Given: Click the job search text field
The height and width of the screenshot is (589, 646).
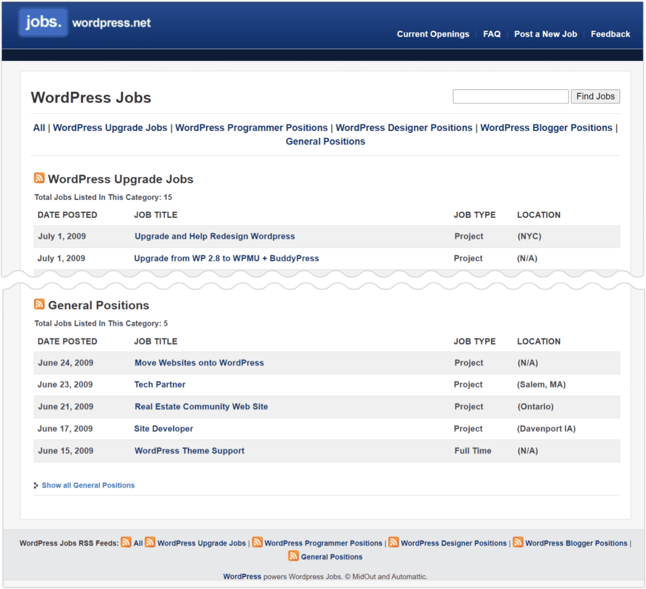Looking at the screenshot, I should pos(510,97).
